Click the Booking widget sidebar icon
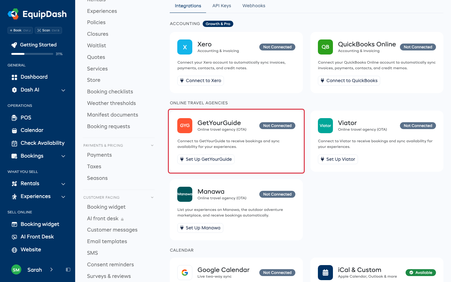451x282 pixels. (14, 224)
